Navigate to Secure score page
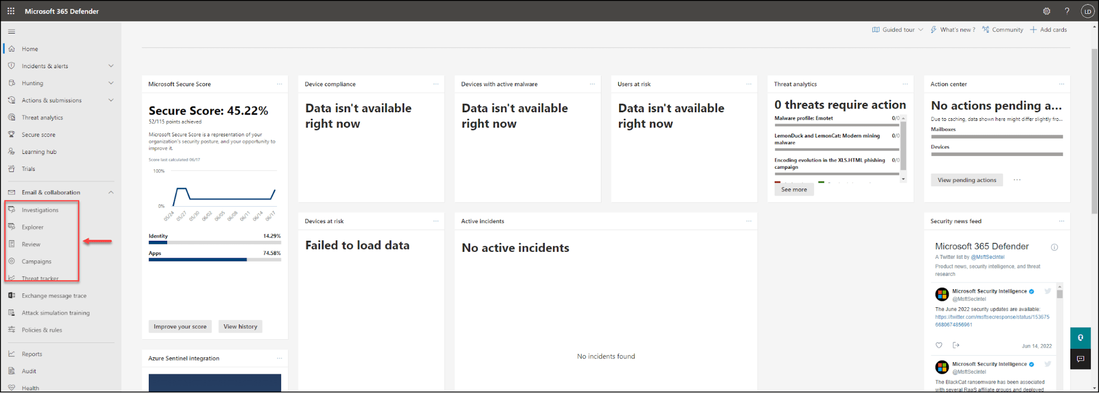Screen dimensions: 1099x393 pyautogui.click(x=38, y=135)
